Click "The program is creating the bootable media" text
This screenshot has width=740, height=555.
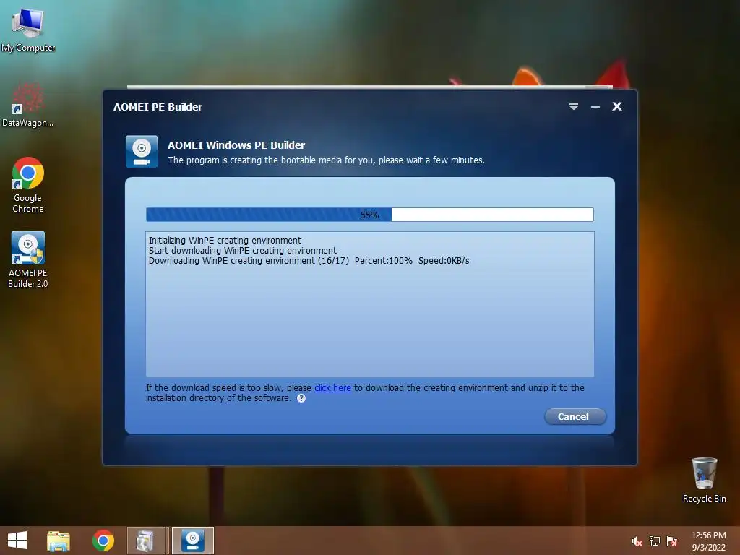(x=326, y=160)
